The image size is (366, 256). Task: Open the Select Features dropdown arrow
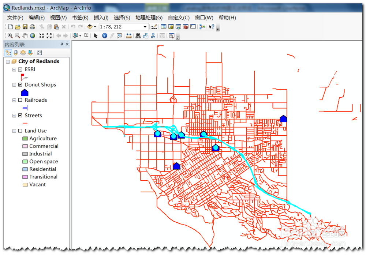point(80,36)
